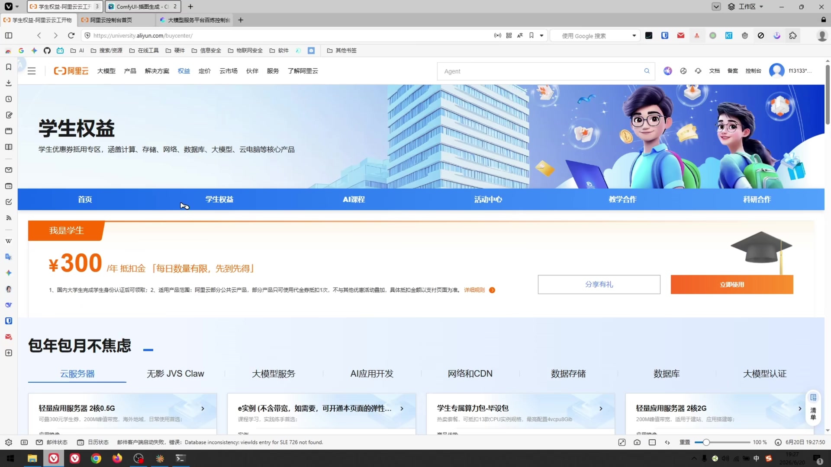Click the capture page camera icon
This screenshot has width=831, height=467.
(x=637, y=442)
